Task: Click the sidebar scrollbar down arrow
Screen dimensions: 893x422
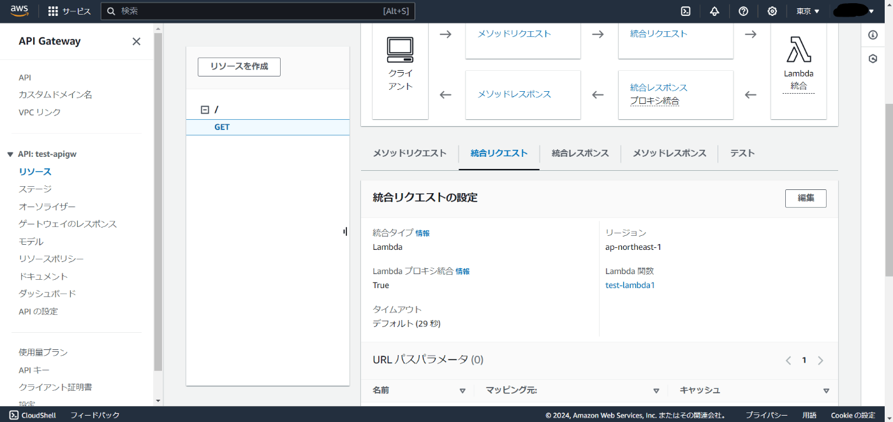Action: pos(158,401)
